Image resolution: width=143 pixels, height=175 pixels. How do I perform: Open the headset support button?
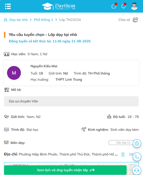click(137, 170)
